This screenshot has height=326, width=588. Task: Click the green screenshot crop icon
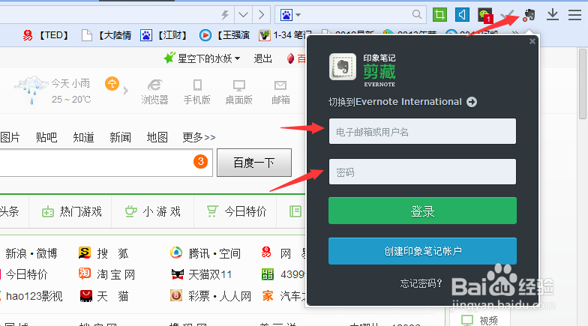click(x=439, y=15)
